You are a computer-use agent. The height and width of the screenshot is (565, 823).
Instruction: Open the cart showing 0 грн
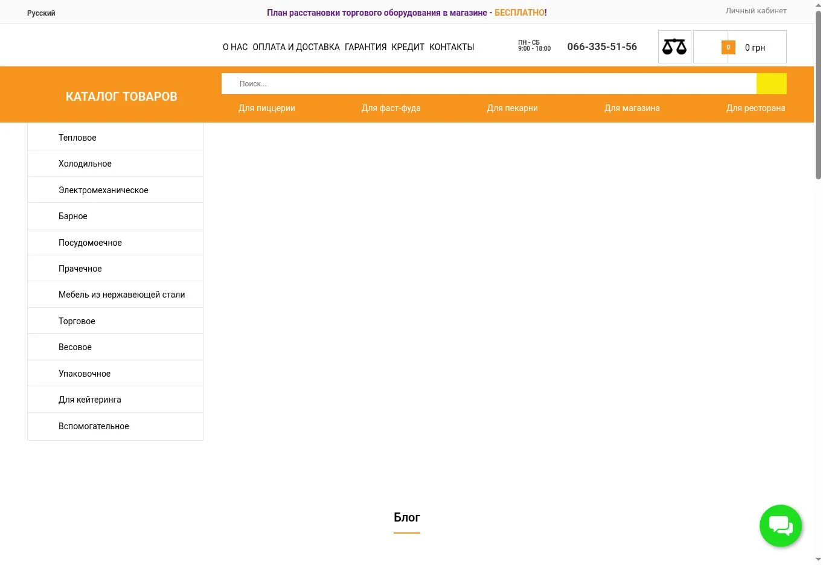coord(740,46)
